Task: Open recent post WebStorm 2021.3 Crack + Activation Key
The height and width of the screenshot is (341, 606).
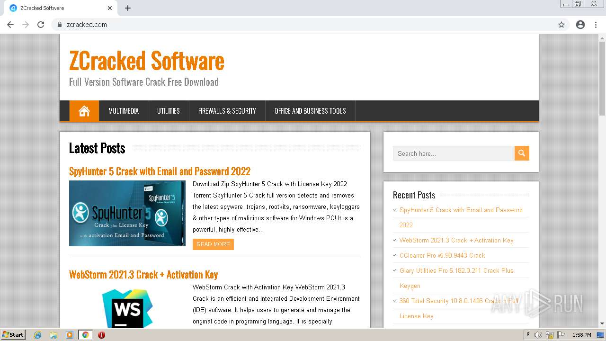Action: (x=456, y=240)
